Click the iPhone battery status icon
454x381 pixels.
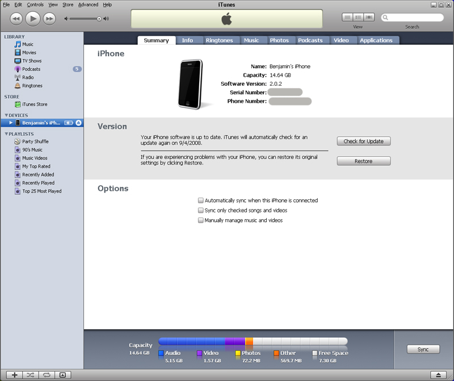coord(69,123)
